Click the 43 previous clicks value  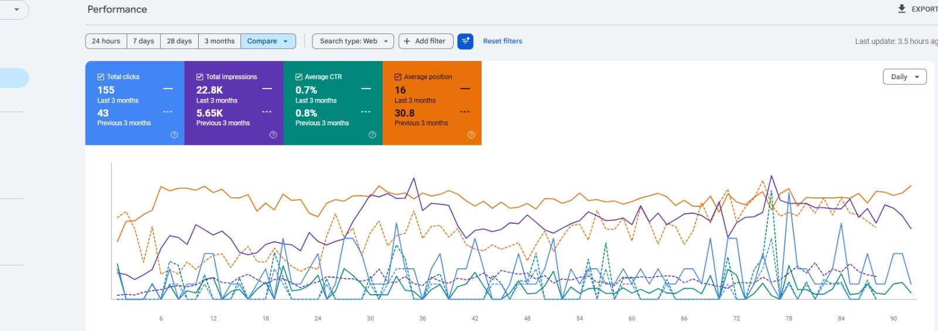pyautogui.click(x=103, y=113)
